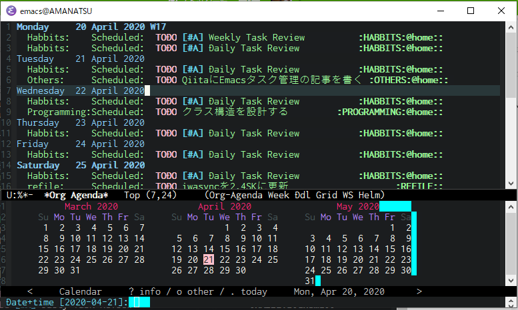This screenshot has width=518, height=310.
Task: Click agenda scrollbar down arrow
Action: pyautogui.click(x=511, y=184)
